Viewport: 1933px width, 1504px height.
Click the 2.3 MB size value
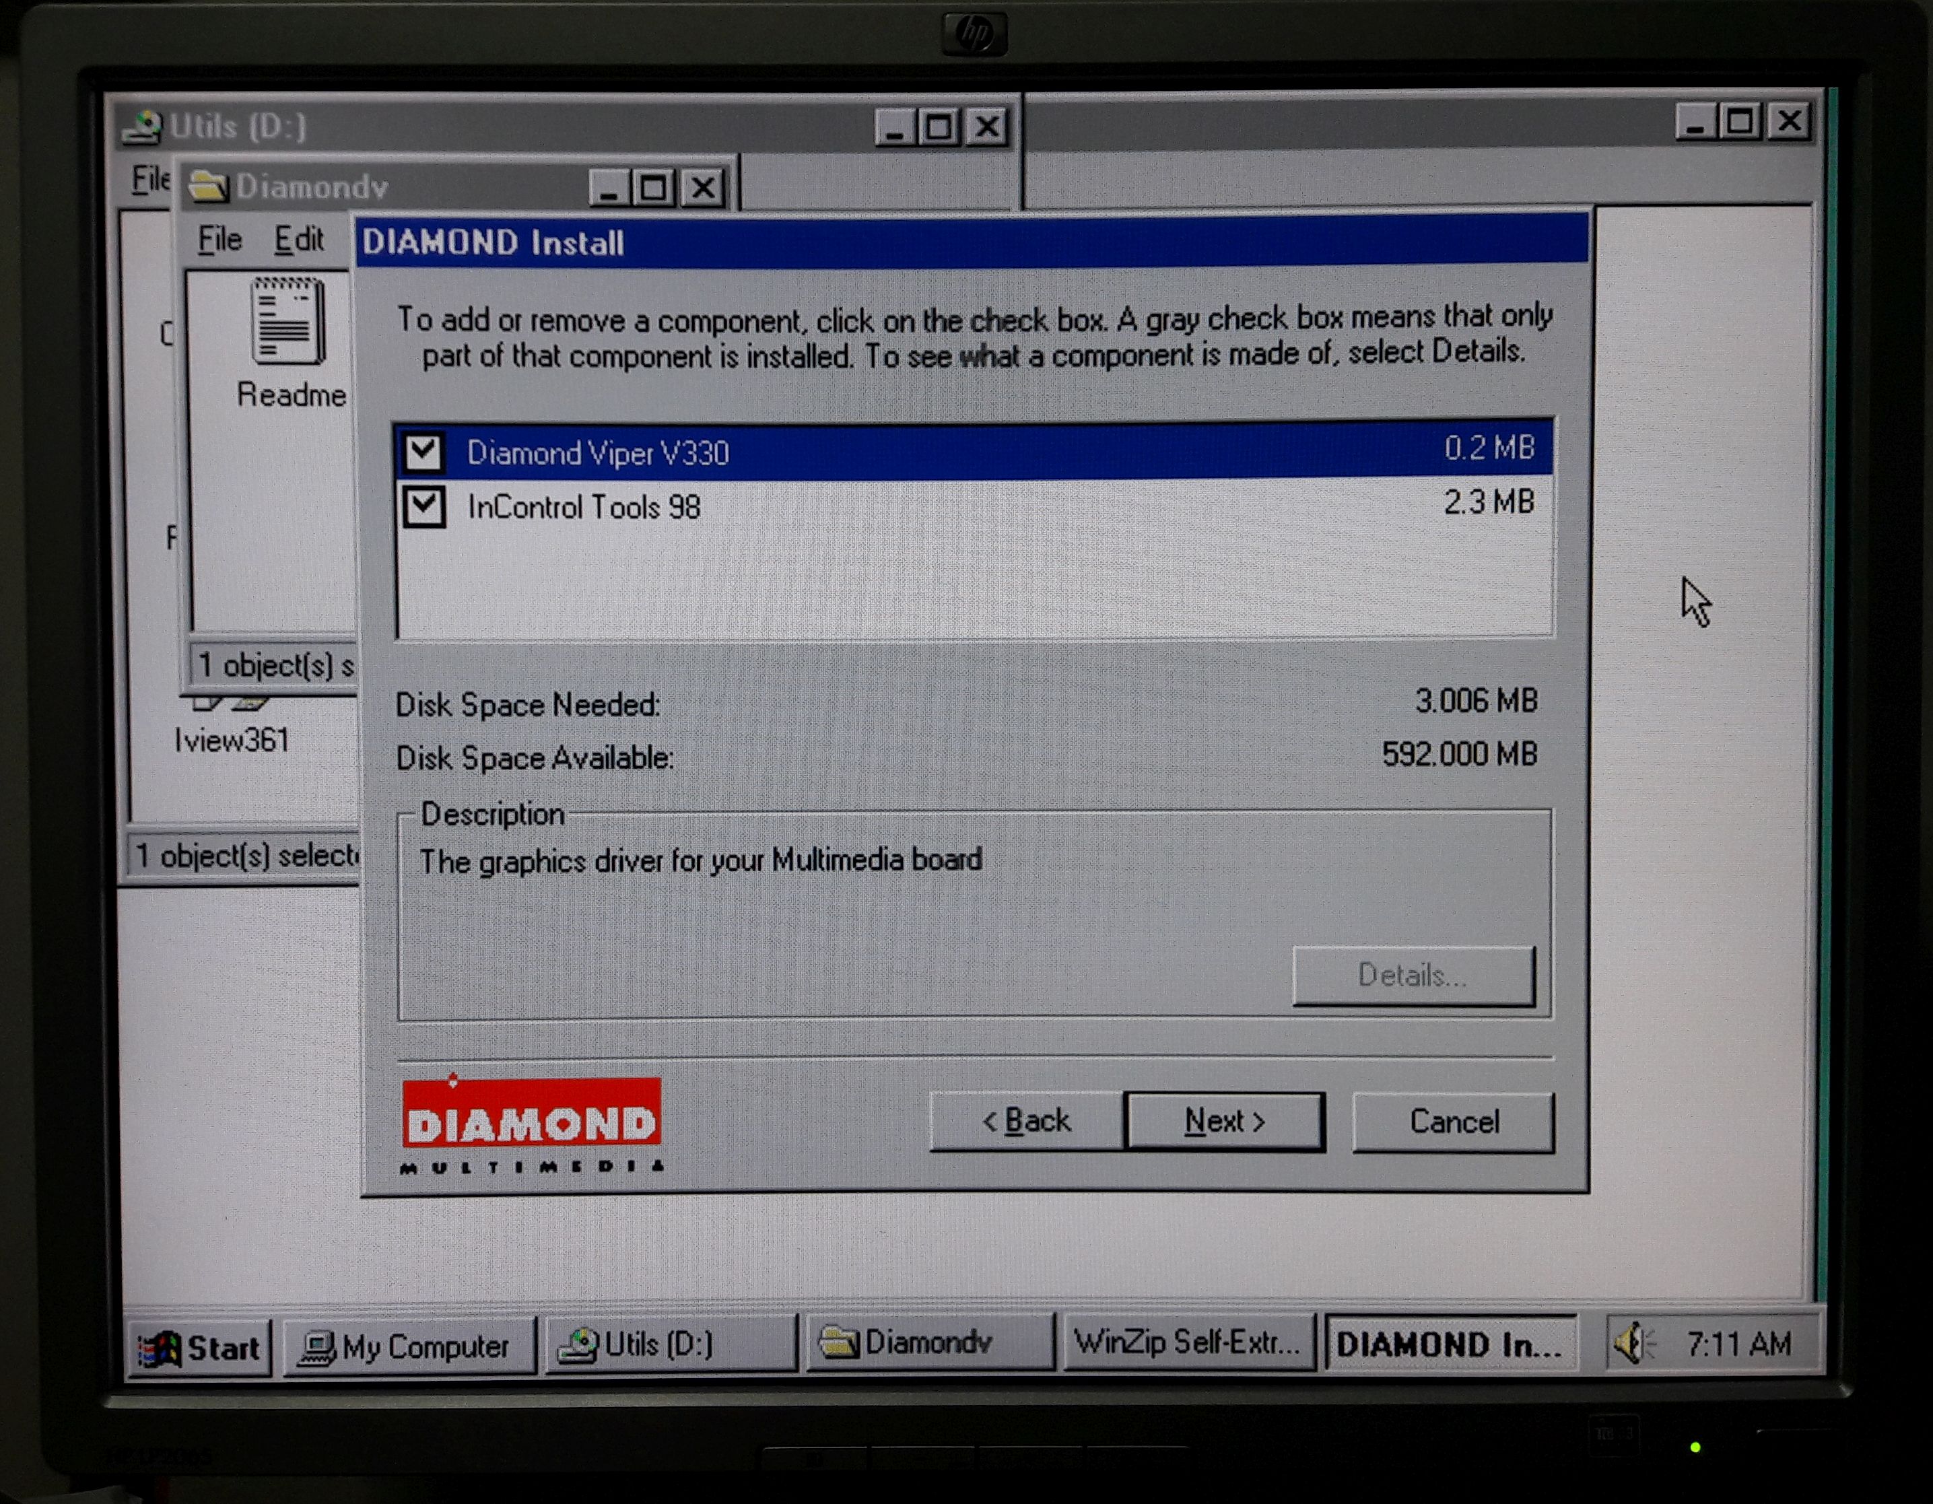[x=1489, y=502]
